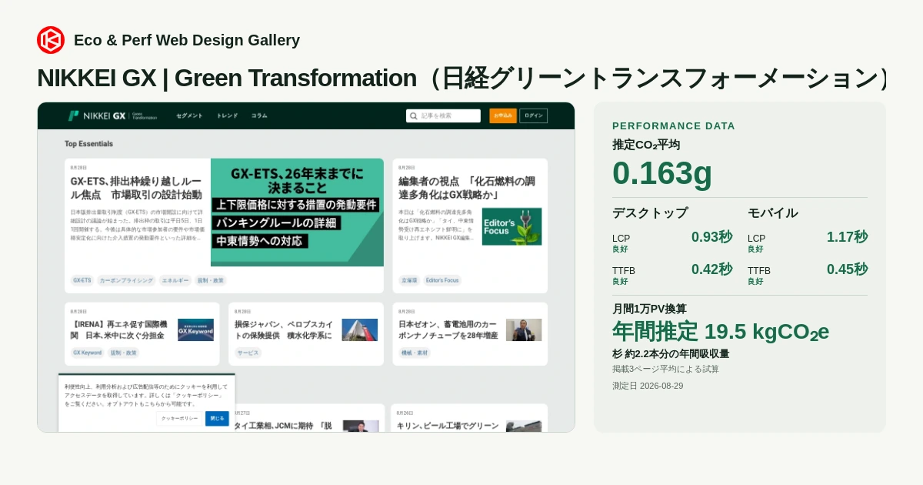The height and width of the screenshot is (485, 923).
Task: Click the 0.163g CO₂ value
Action: pos(662,172)
